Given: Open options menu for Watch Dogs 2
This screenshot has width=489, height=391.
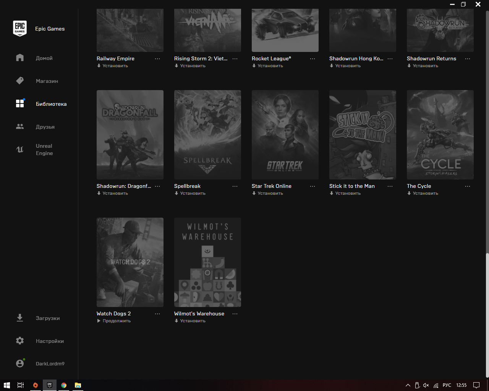Looking at the screenshot, I should click(157, 314).
